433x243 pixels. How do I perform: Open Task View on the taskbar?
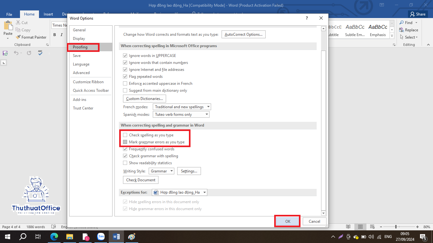[x=38, y=237]
